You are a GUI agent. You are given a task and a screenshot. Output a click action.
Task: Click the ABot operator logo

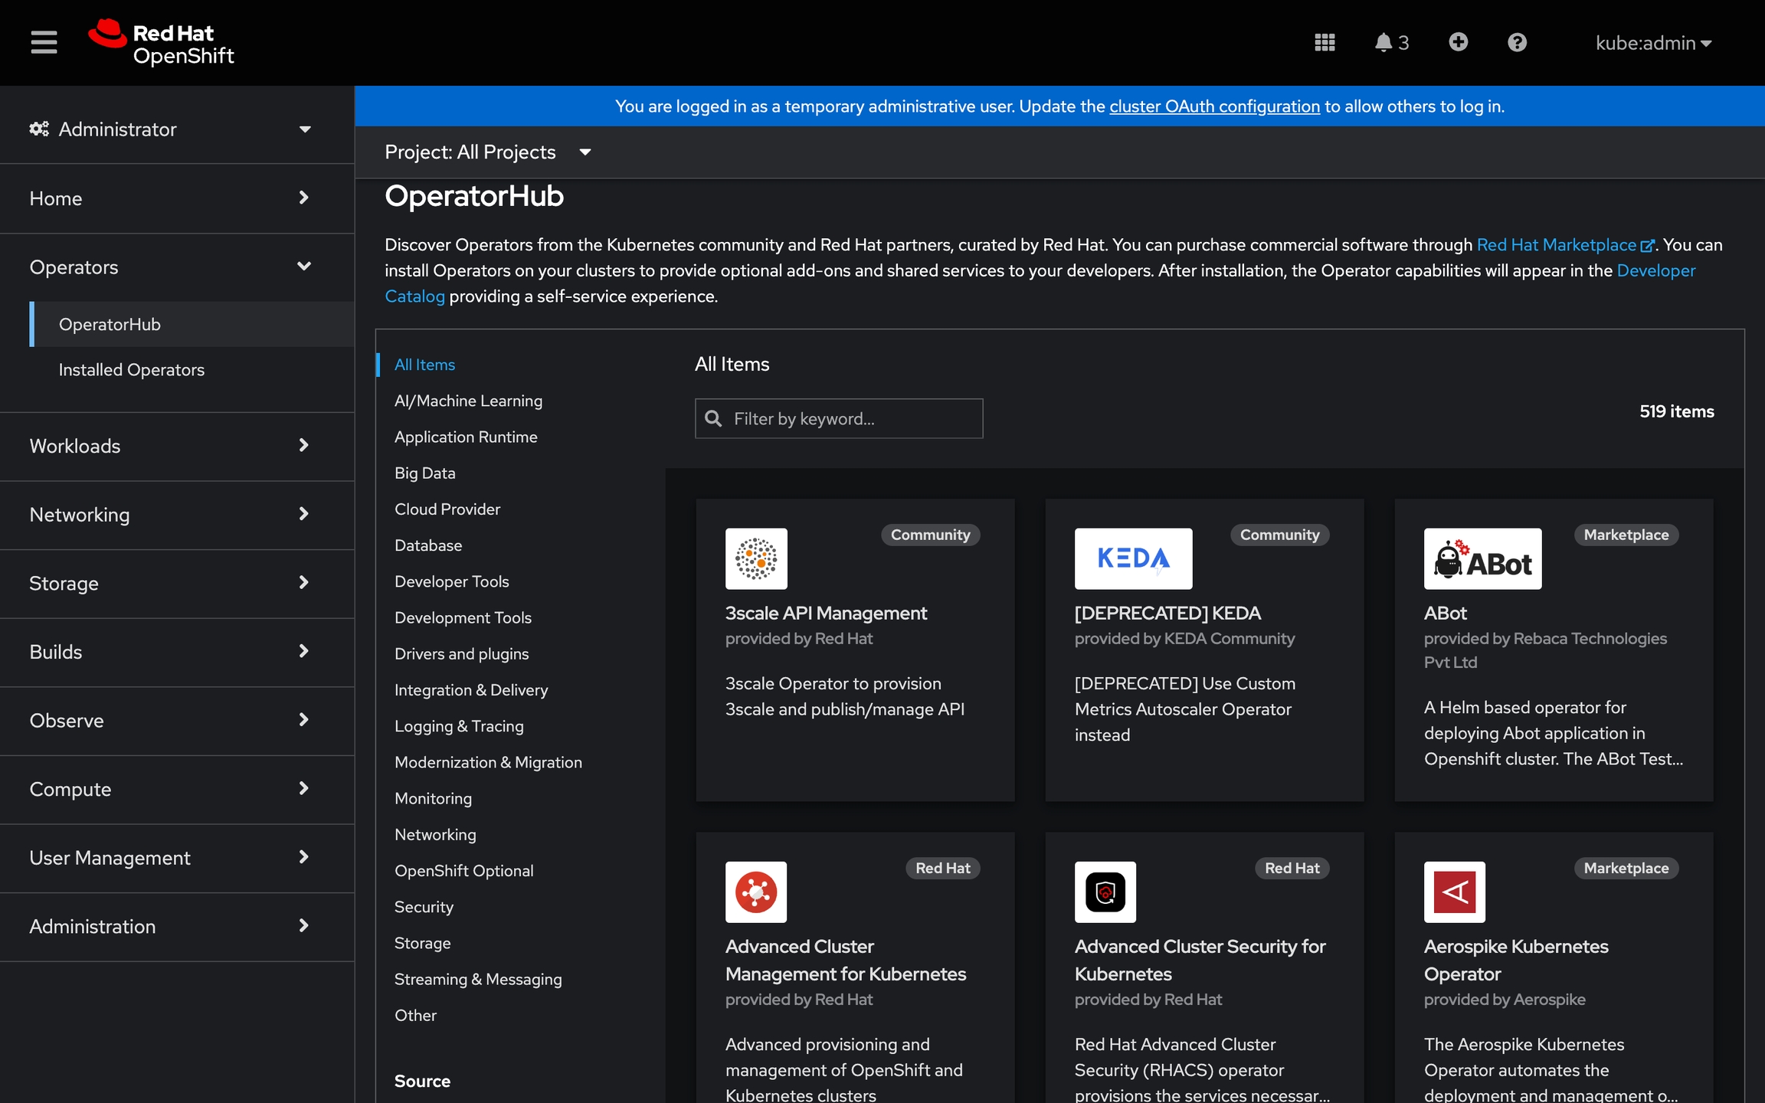pos(1482,558)
